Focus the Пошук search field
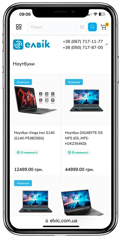121x238 pixels. (52, 27)
